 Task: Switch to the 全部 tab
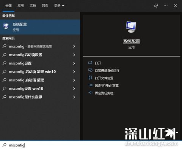(8, 6)
